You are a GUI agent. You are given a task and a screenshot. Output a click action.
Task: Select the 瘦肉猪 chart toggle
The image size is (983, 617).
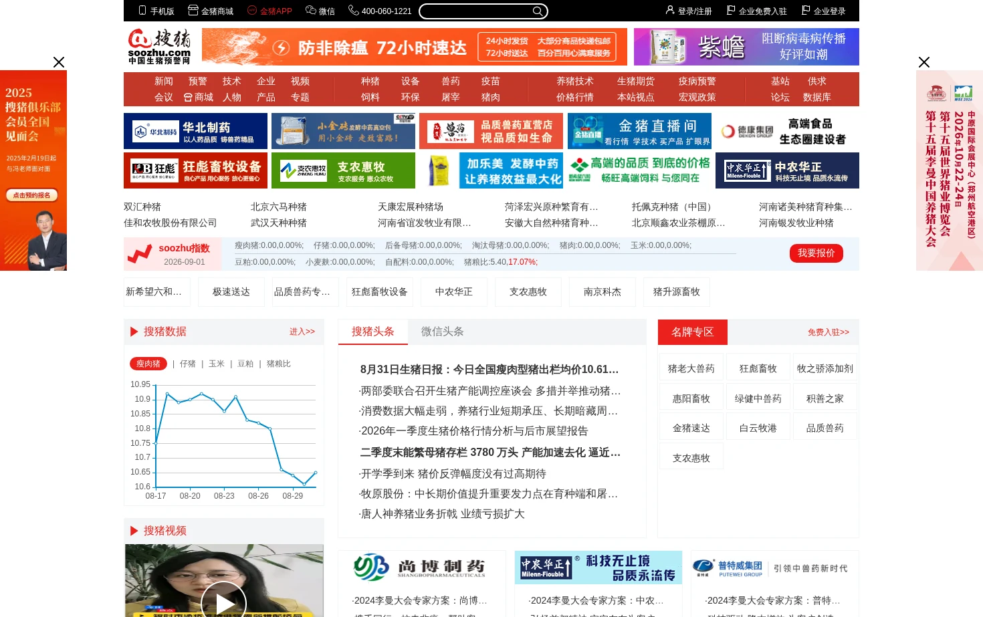tap(148, 364)
